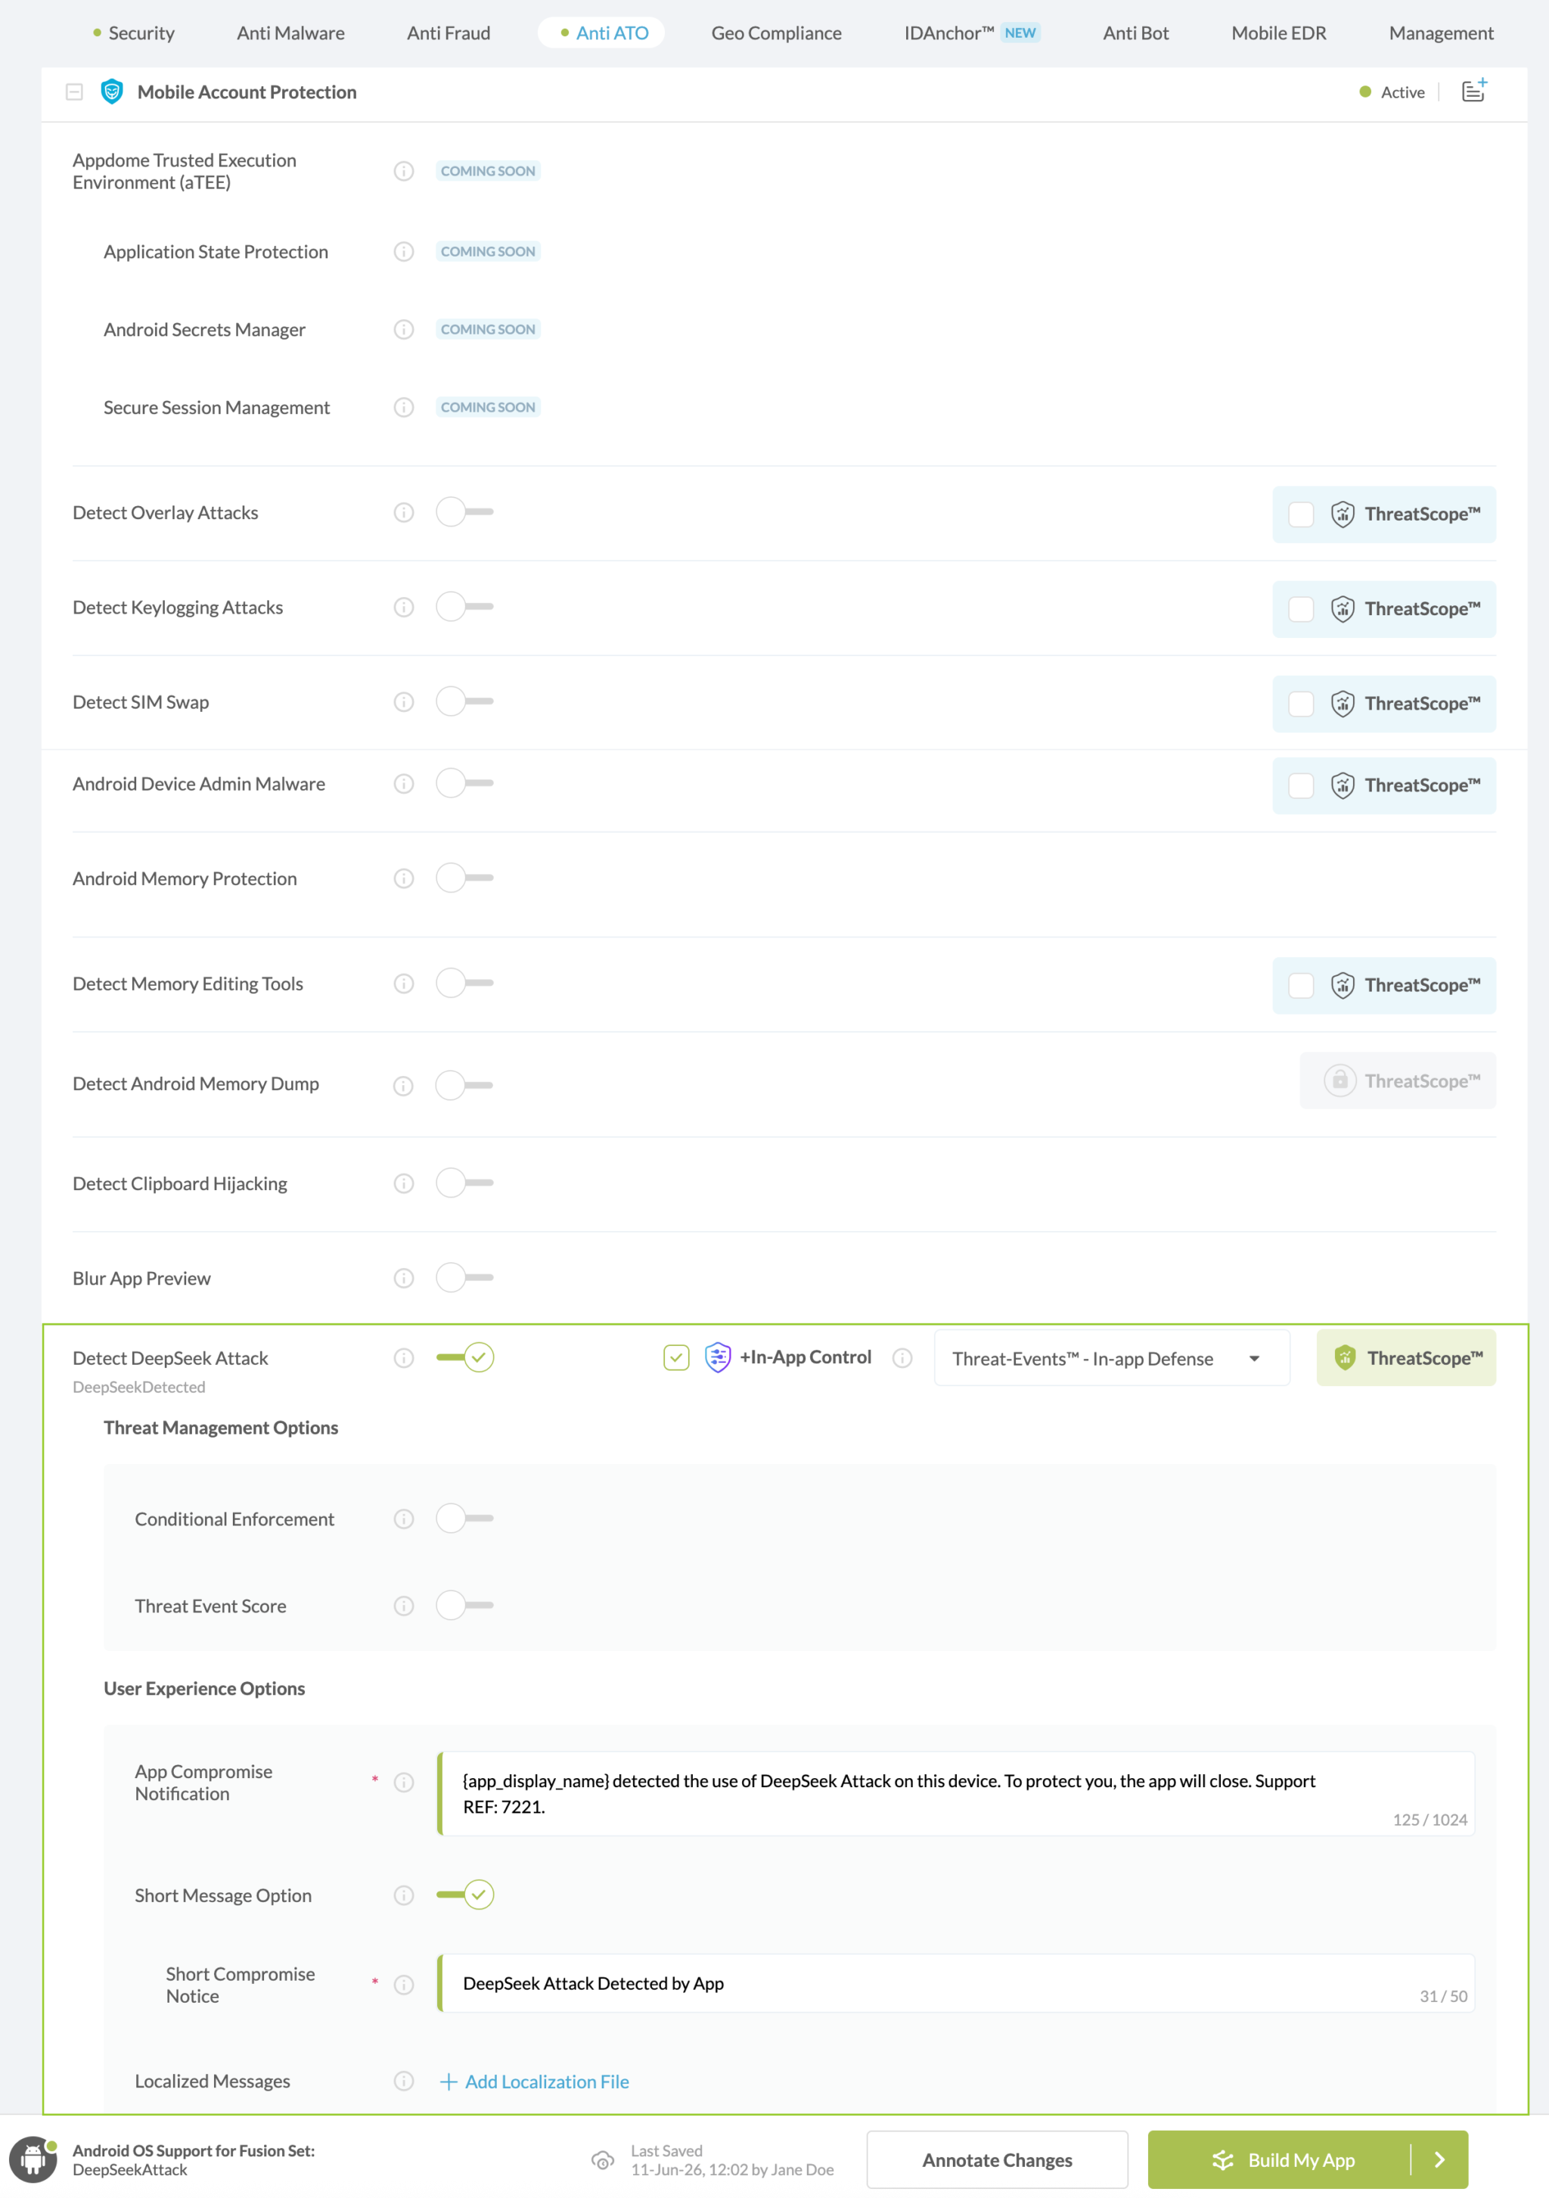
Task: Show info for Android Device Admin Malware
Action: [404, 784]
